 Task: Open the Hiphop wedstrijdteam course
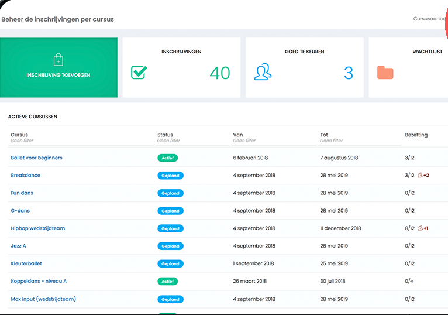38,228
